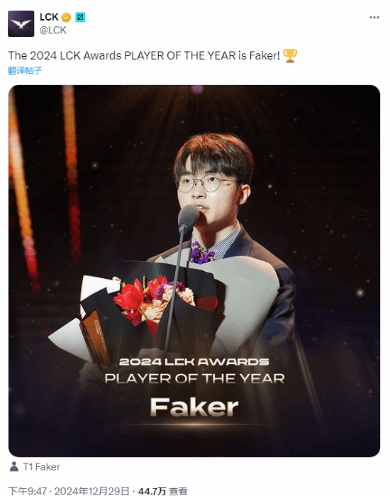The image size is (390, 496).
Task: Open the Faker award photo
Action: pyautogui.click(x=194, y=271)
